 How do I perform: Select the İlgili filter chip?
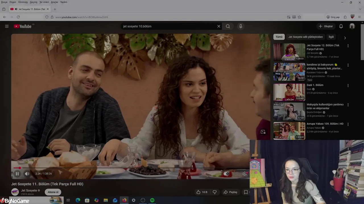pos(331,37)
